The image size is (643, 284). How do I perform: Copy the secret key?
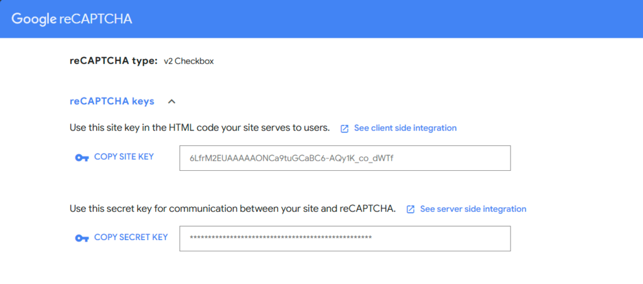131,238
